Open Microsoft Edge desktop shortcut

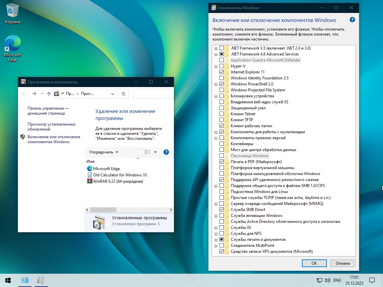pos(12,48)
